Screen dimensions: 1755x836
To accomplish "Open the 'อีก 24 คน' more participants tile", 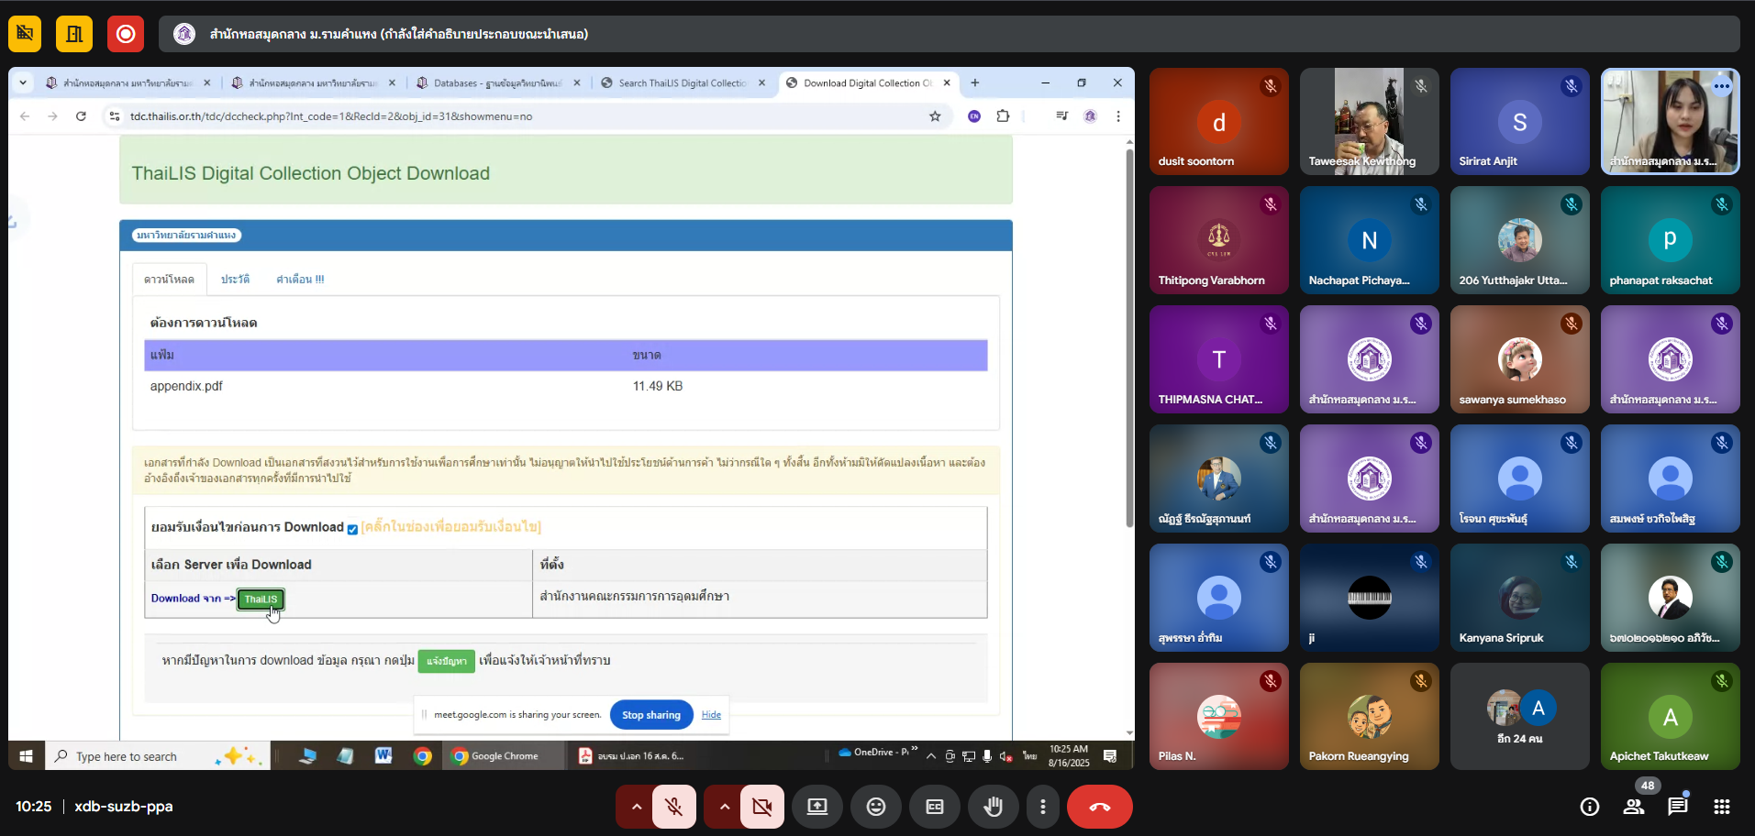I will pyautogui.click(x=1520, y=717).
